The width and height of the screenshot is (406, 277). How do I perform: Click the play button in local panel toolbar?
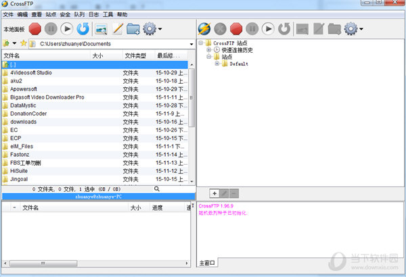67,28
